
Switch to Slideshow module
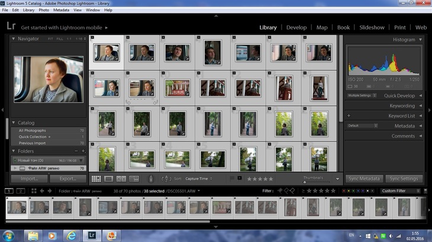(372, 28)
